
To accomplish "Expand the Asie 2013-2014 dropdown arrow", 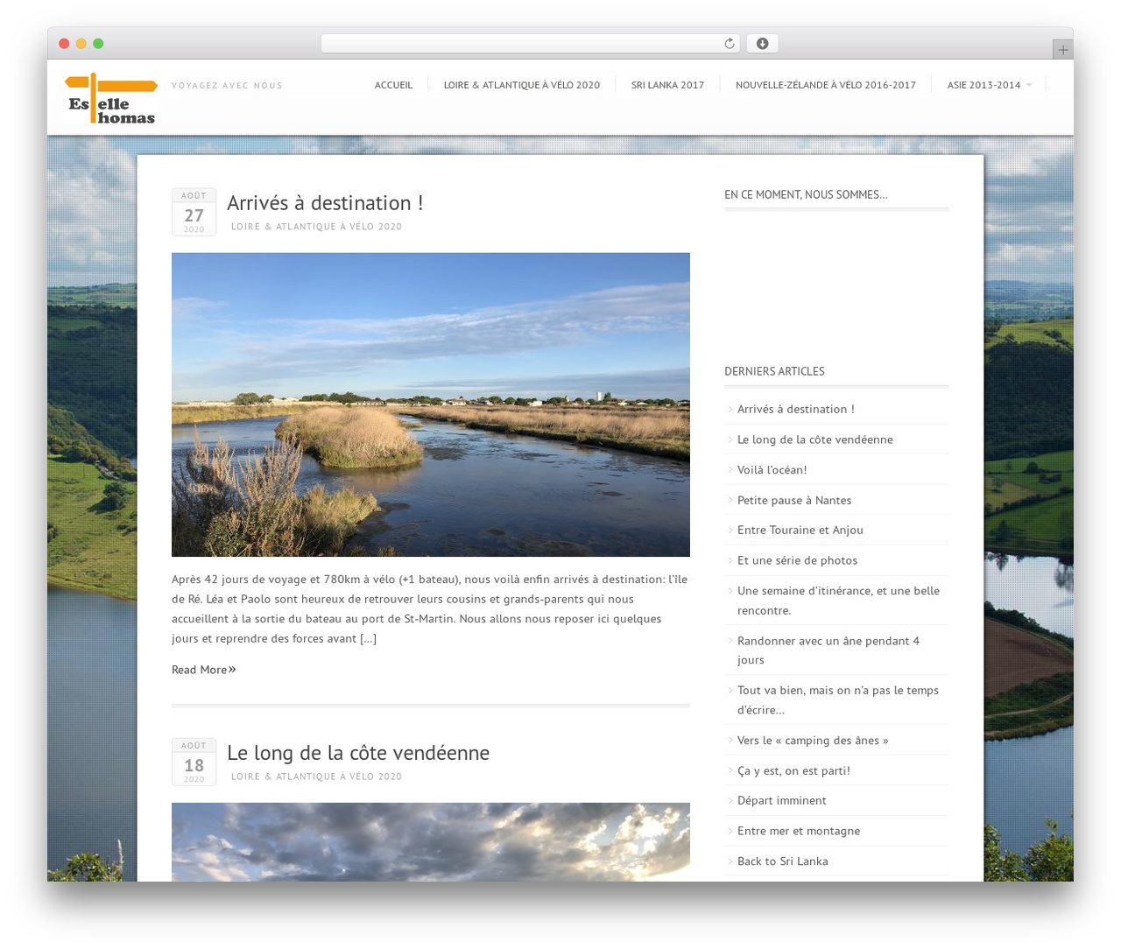I will point(1029,85).
